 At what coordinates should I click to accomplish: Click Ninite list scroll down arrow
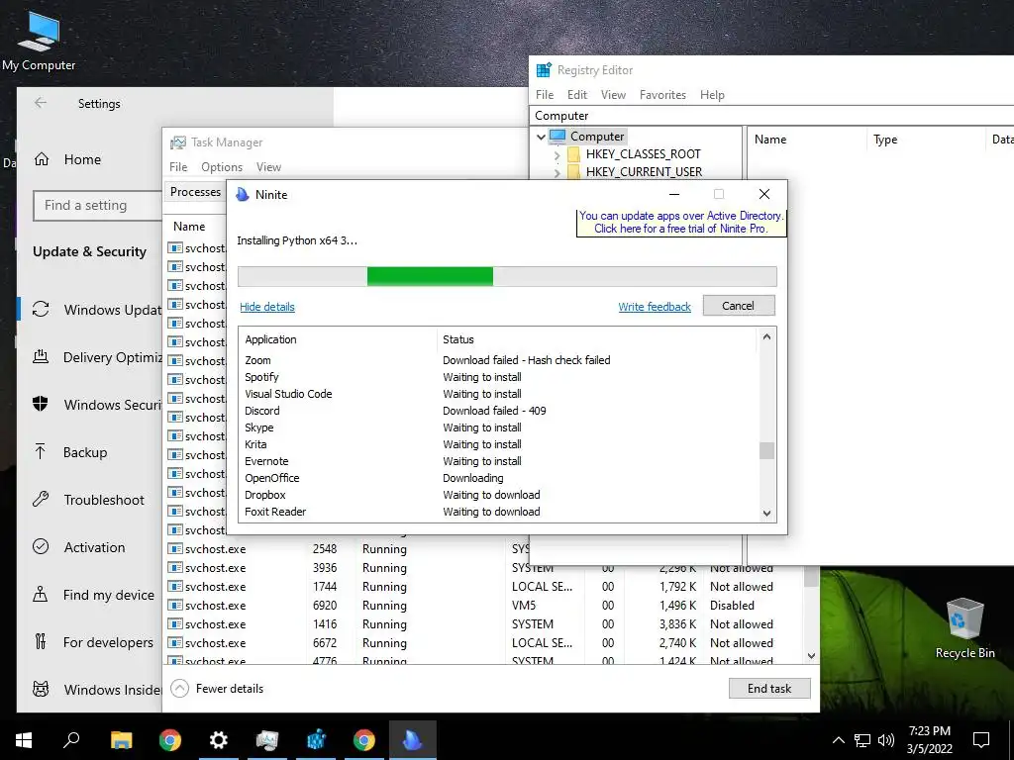click(766, 514)
